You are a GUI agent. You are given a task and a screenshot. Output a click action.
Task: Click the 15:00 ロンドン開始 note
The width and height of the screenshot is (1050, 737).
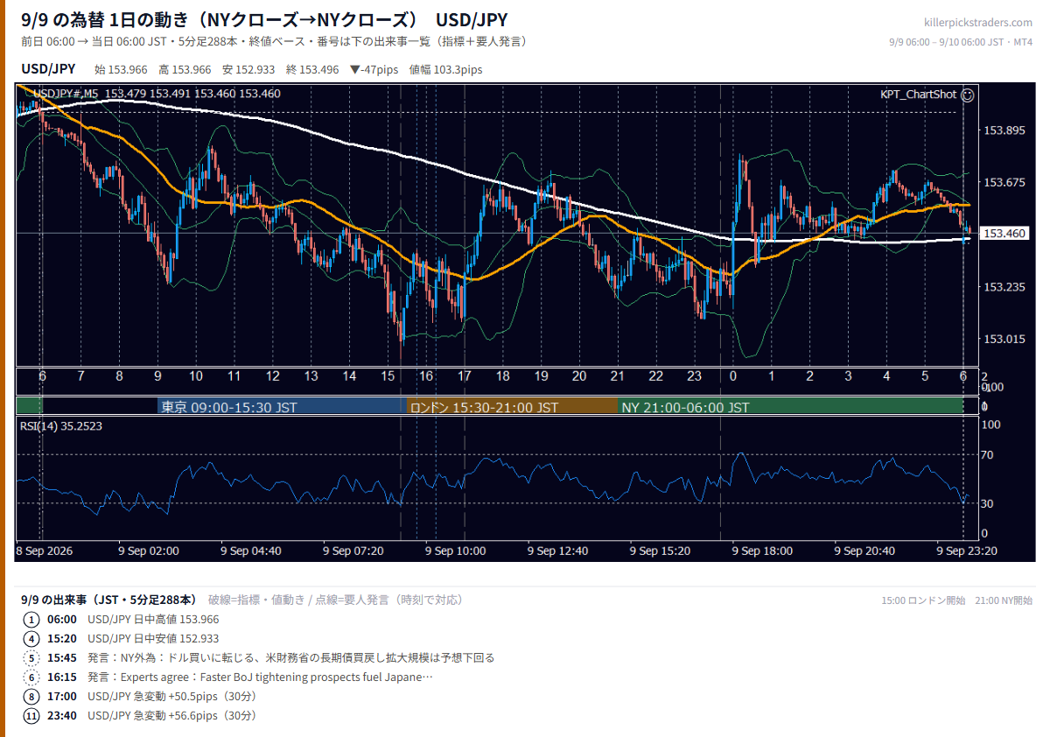point(923,600)
